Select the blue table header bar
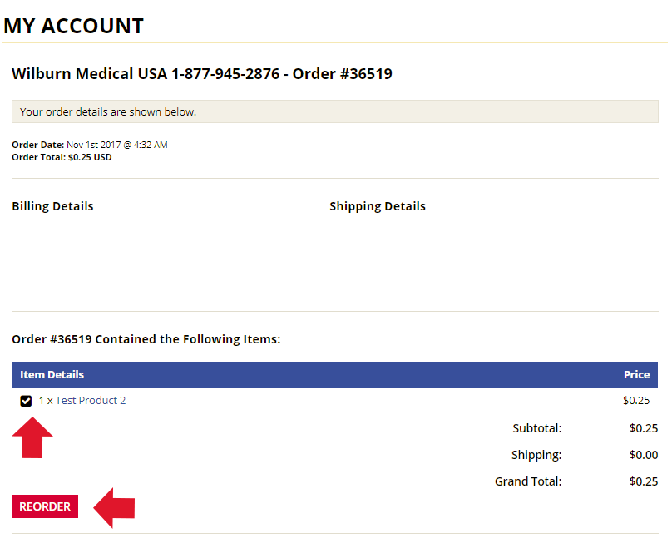Image resolution: width=672 pixels, height=543 pixels. (x=335, y=374)
